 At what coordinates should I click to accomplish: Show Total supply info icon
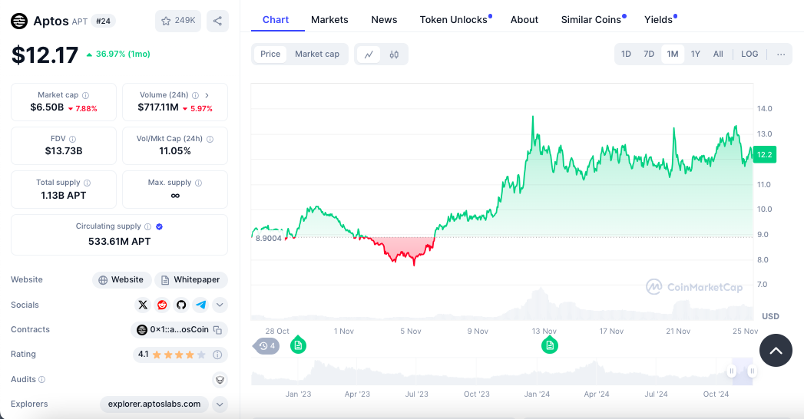88,183
